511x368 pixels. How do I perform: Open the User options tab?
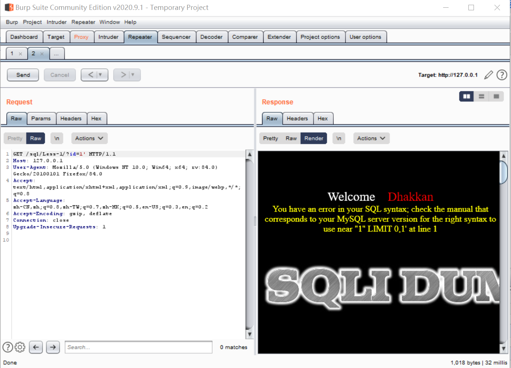tap(366, 37)
